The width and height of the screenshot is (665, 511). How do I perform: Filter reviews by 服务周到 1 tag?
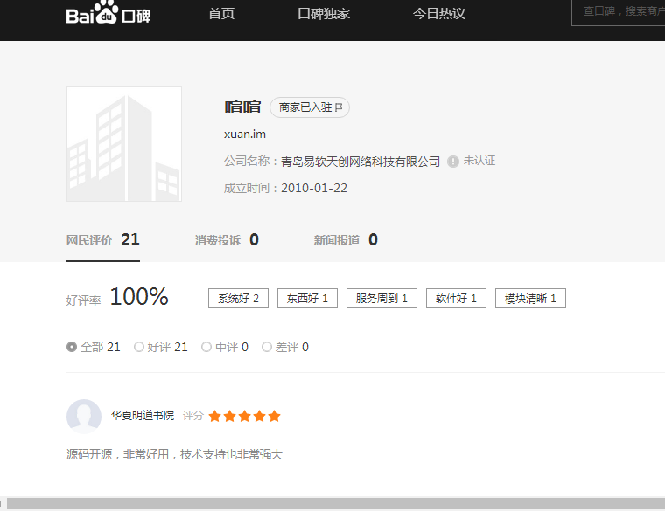click(381, 299)
